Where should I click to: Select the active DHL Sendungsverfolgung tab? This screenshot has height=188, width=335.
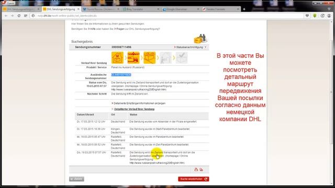point(61,9)
